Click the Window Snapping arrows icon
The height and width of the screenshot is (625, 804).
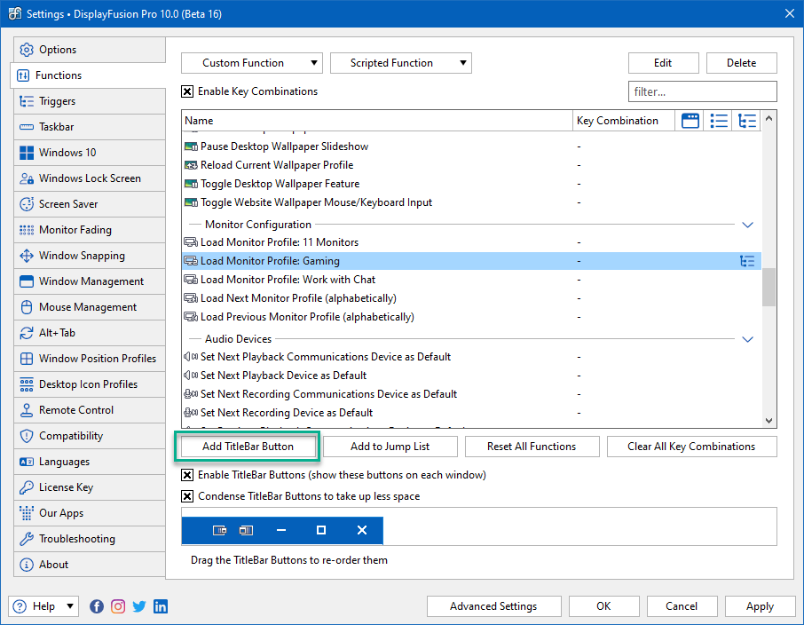coord(27,256)
